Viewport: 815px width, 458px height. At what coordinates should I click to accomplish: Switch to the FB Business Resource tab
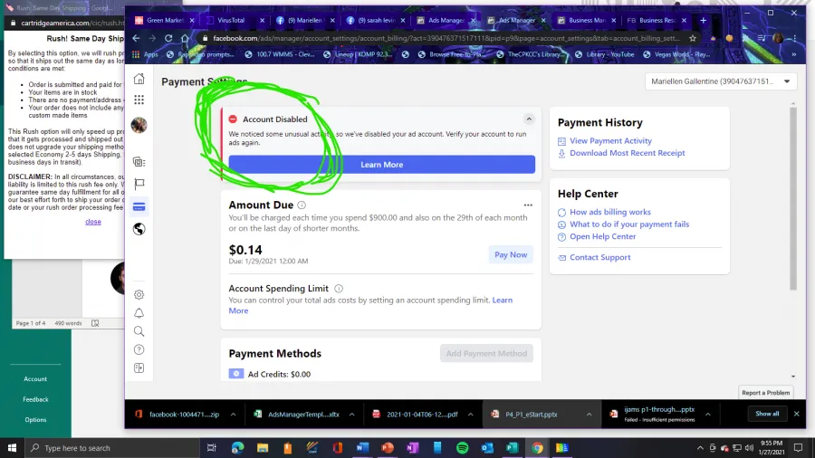(657, 20)
